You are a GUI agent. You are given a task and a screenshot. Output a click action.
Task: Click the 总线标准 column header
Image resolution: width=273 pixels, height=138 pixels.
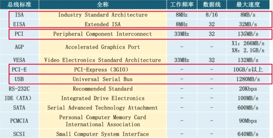click(19, 5)
